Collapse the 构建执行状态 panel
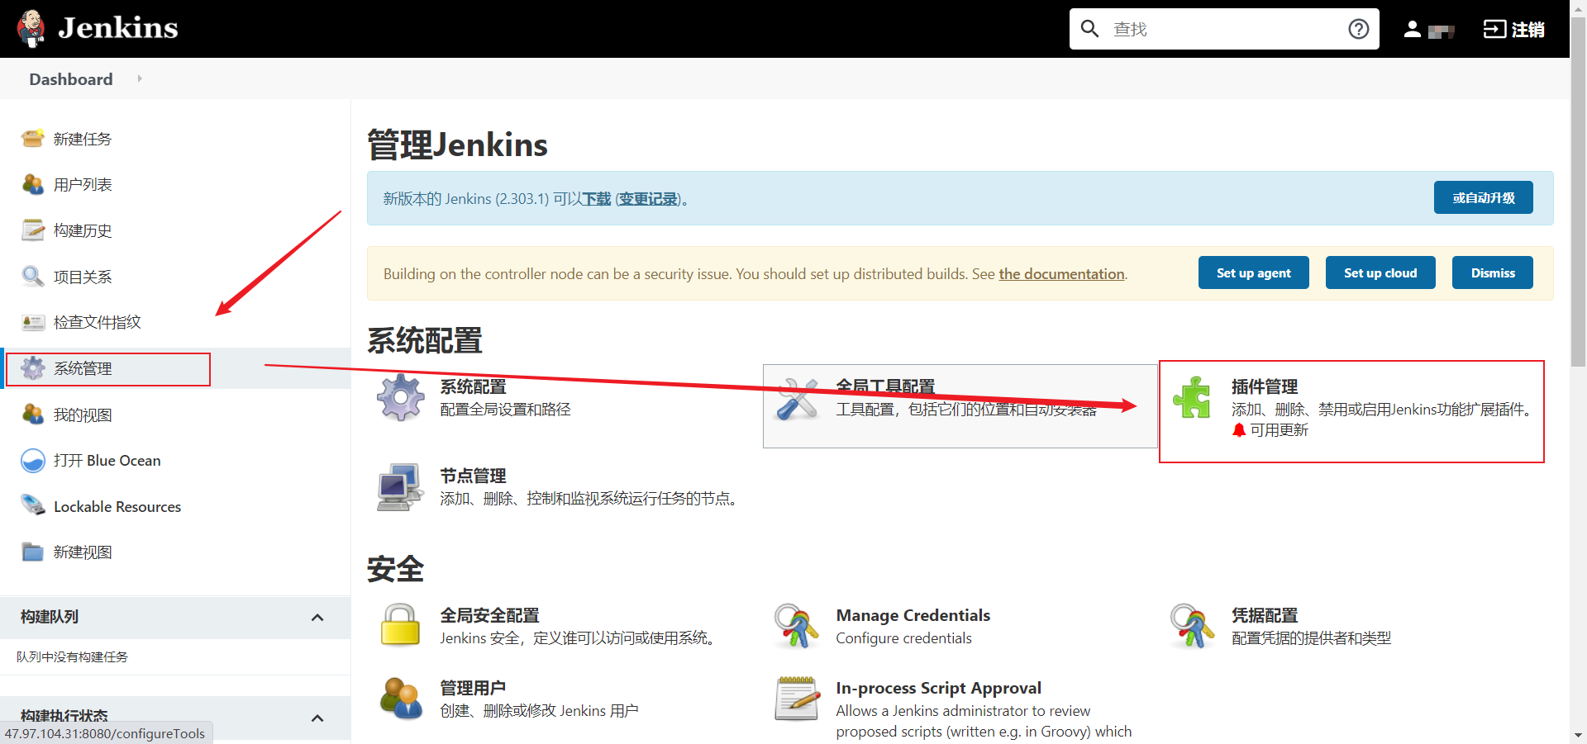This screenshot has width=1587, height=744. click(317, 718)
